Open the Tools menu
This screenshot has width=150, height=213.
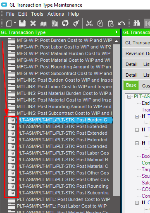click(x=37, y=14)
